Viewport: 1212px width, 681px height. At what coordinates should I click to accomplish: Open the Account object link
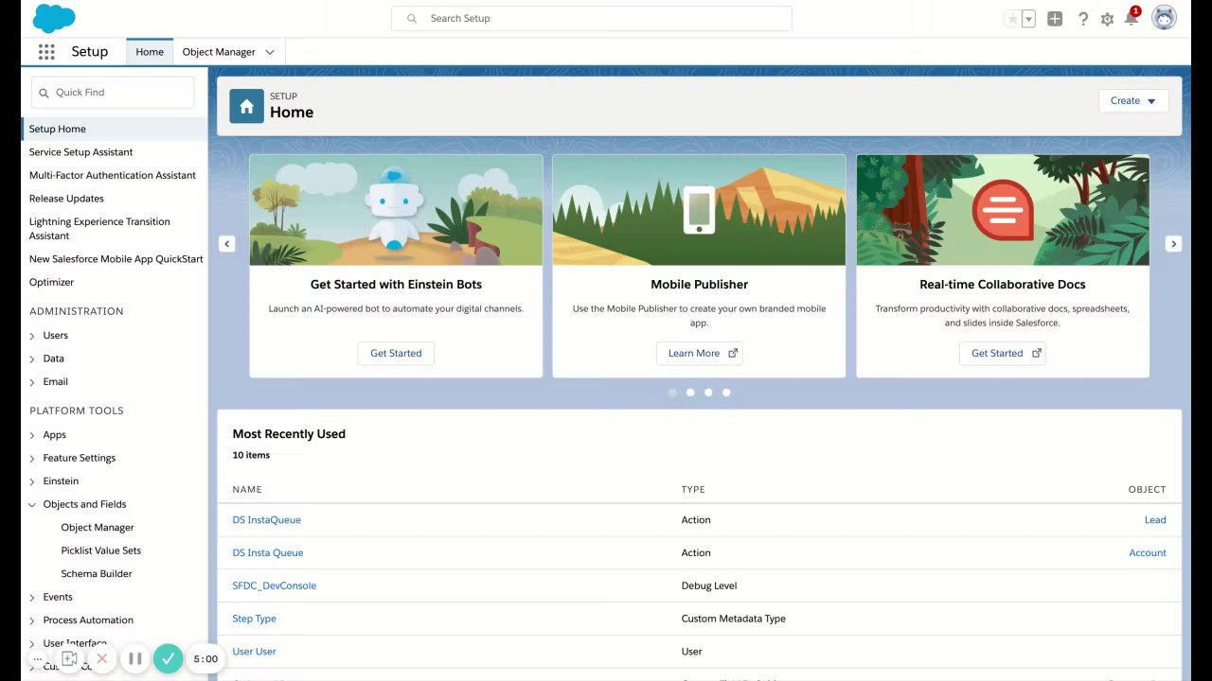tap(1148, 552)
